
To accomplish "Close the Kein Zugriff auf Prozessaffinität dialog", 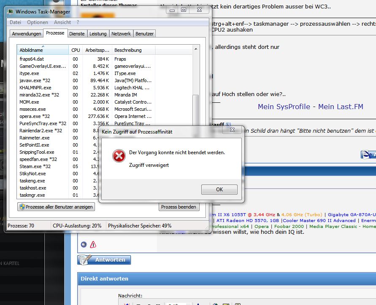I will tap(232, 130).
